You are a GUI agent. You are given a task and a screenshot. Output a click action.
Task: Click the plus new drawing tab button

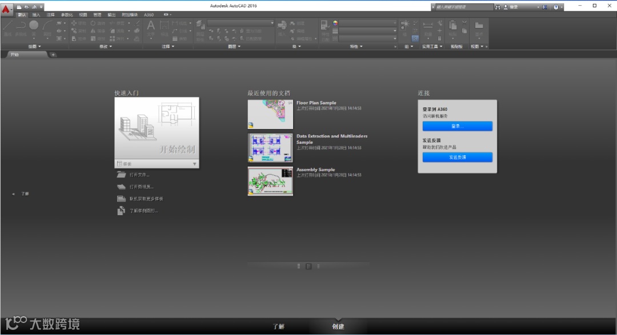pos(53,55)
